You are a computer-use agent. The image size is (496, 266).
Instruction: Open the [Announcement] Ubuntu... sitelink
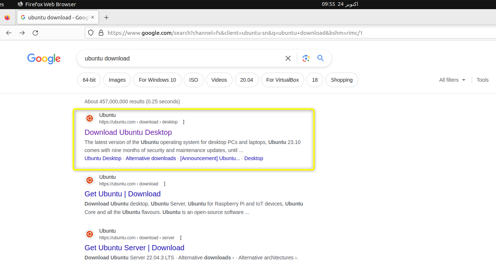pos(210,158)
